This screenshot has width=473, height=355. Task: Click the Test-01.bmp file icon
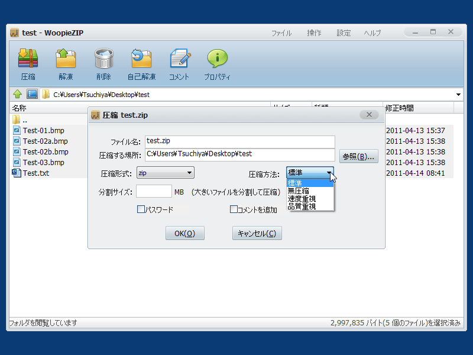(17, 130)
